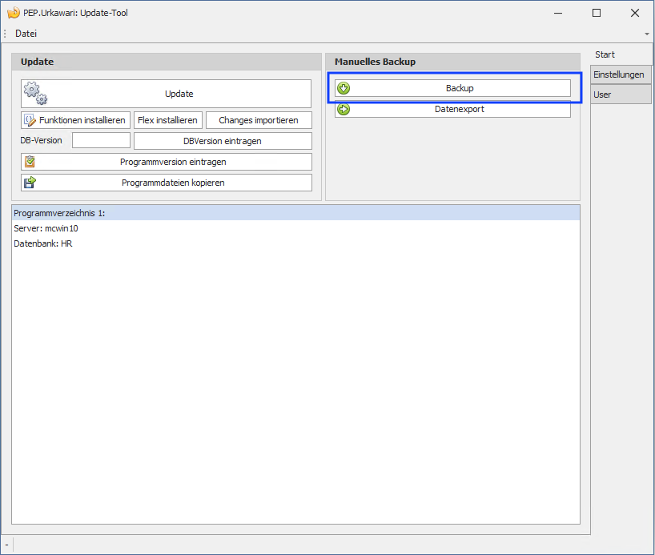
Task: Select the Datenbank: HR log line
Action: pos(43,243)
